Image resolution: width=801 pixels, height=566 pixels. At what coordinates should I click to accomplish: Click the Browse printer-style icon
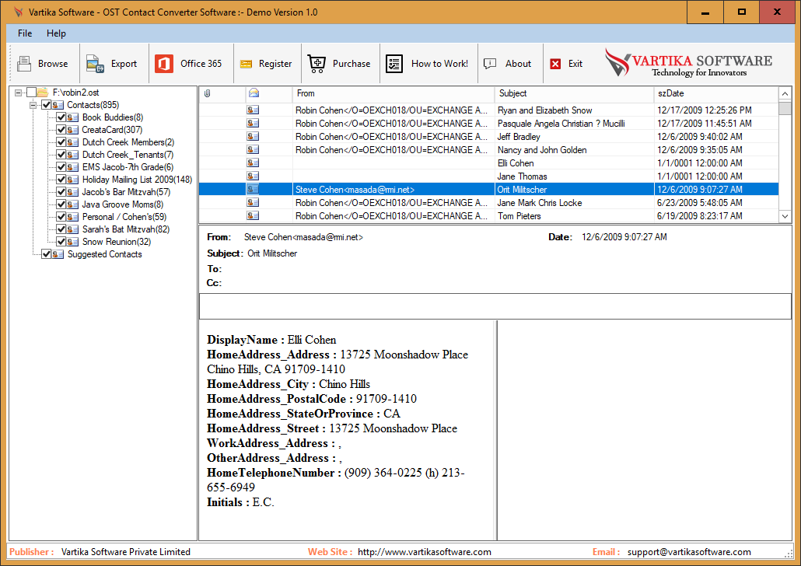[24, 64]
